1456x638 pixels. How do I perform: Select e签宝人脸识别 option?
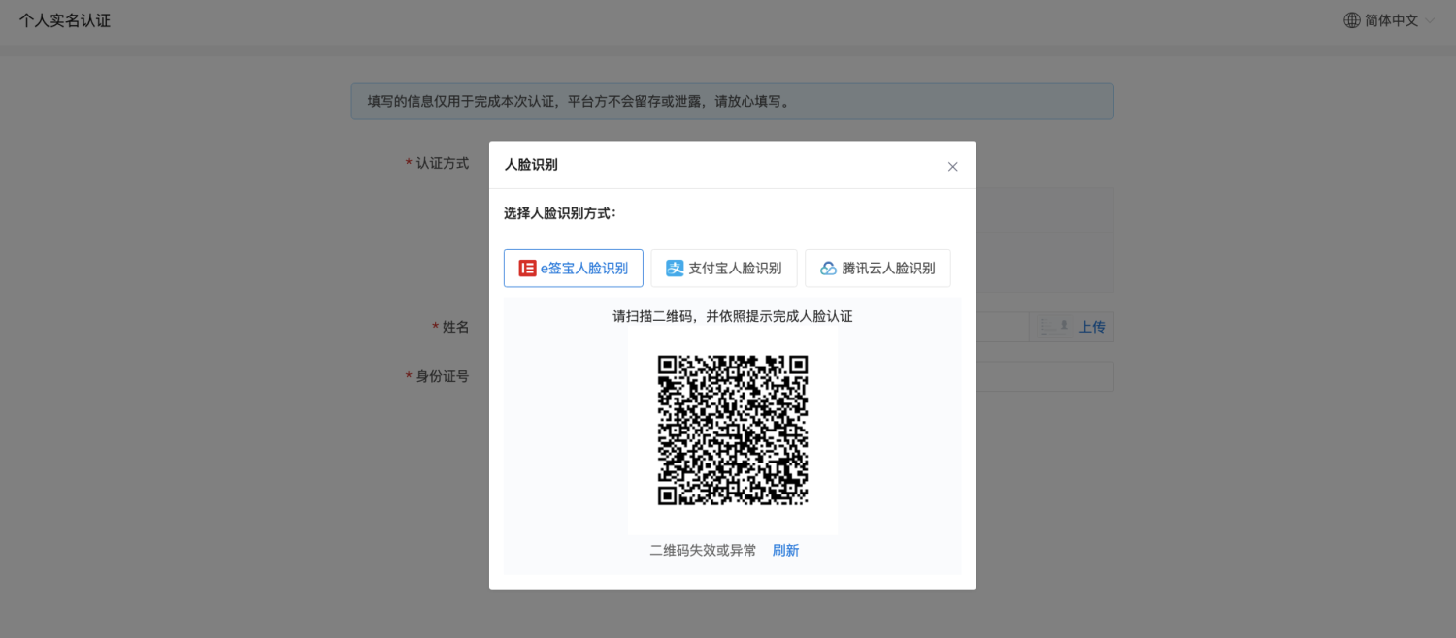coord(573,268)
